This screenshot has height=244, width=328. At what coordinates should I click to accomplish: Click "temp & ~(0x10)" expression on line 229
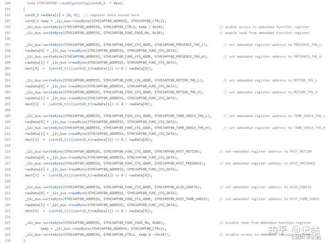click(x=153, y=235)
